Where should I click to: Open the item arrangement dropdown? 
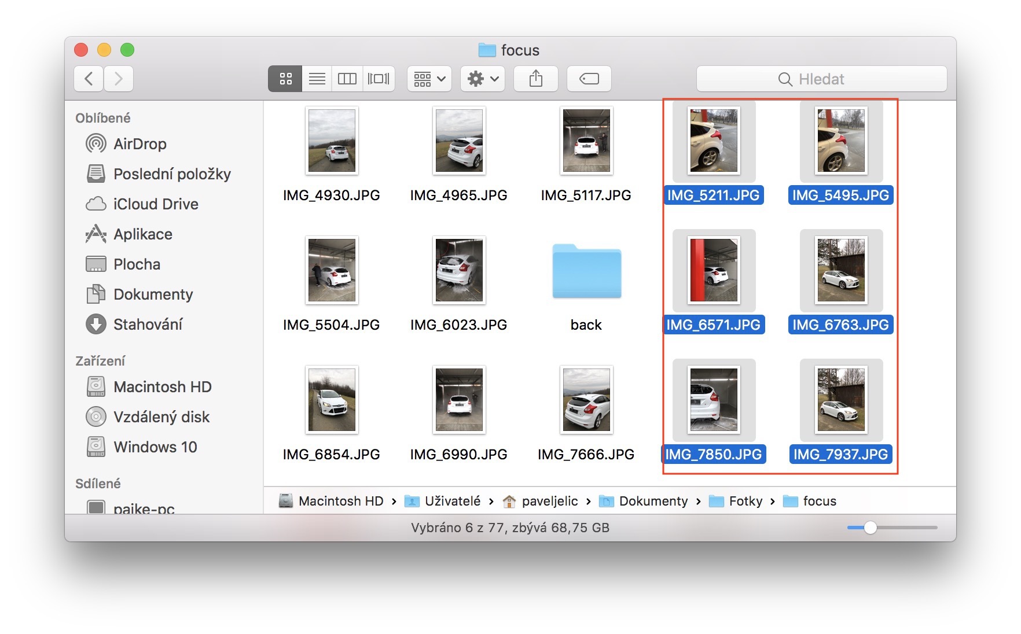pos(429,79)
